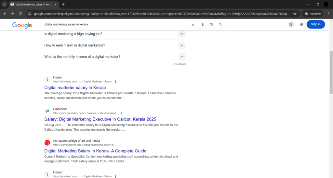The width and height of the screenshot is (333, 178).
Task: Select the digital marketing salary tab
Action: [33, 5]
